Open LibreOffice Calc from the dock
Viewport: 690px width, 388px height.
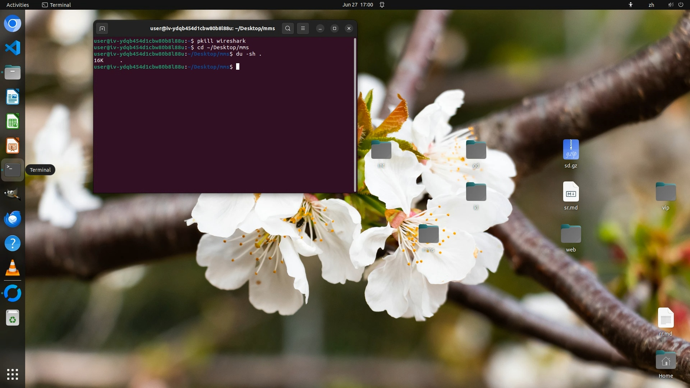pyautogui.click(x=13, y=121)
